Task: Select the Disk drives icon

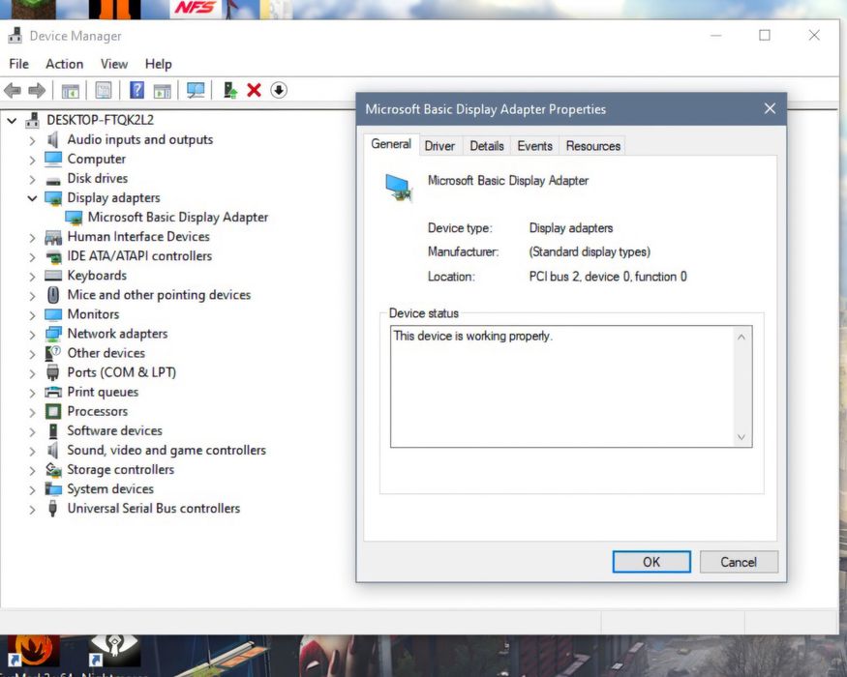Action: click(53, 180)
